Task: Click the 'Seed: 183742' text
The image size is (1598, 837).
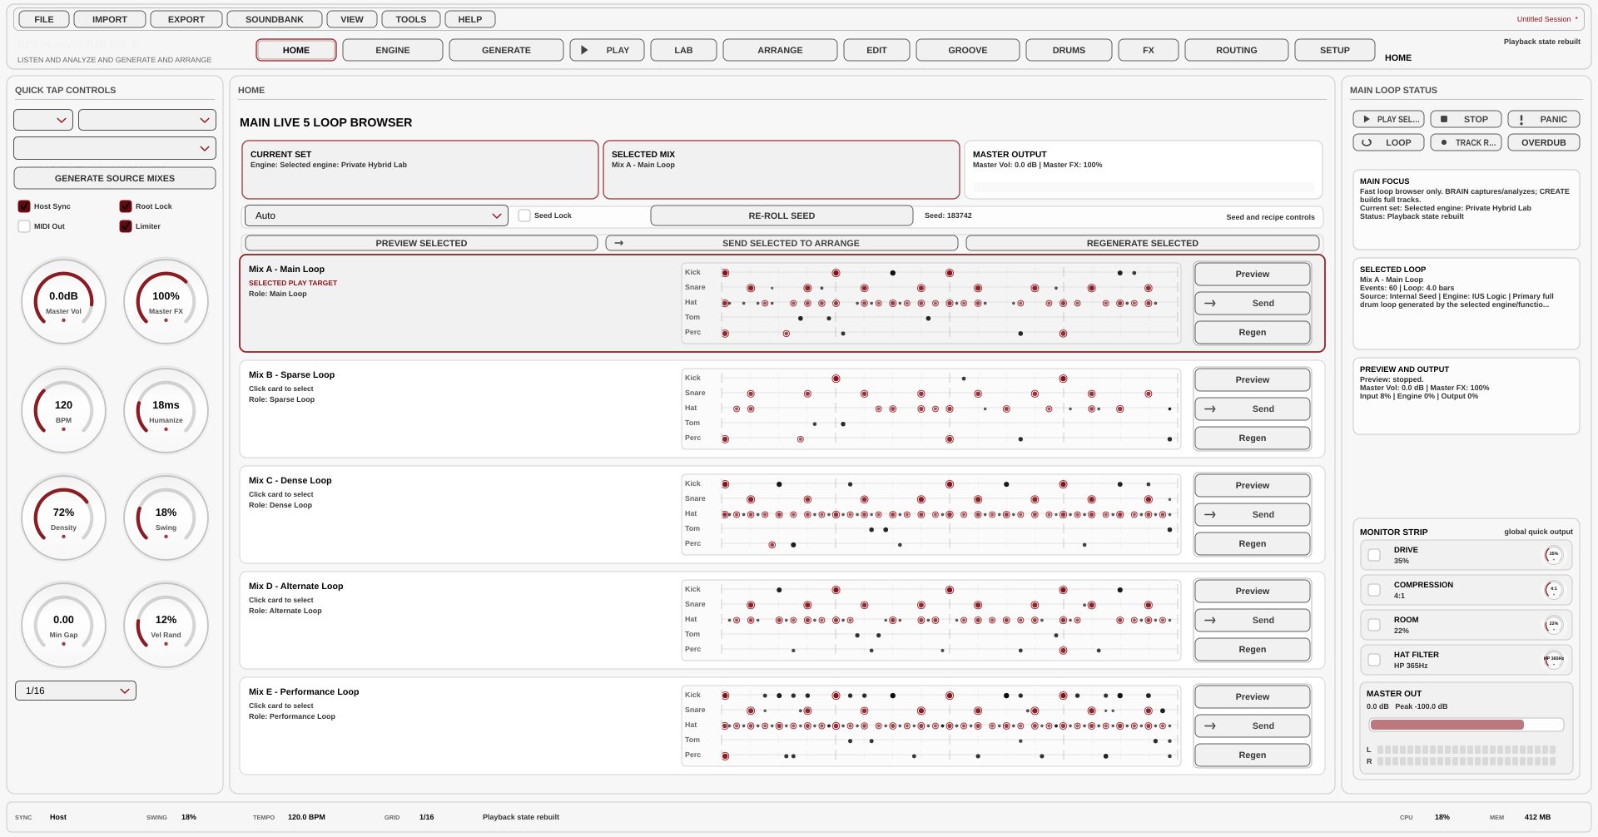Action: tap(948, 215)
